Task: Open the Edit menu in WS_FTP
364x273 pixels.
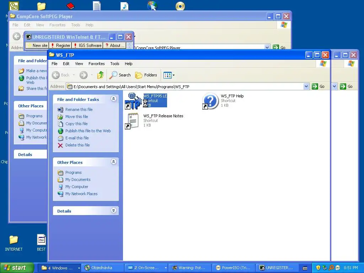Action: pos(66,64)
